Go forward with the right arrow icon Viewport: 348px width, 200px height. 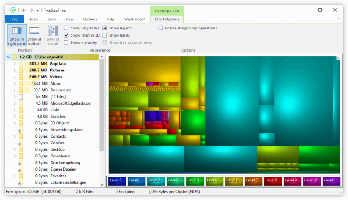[x=31, y=10]
